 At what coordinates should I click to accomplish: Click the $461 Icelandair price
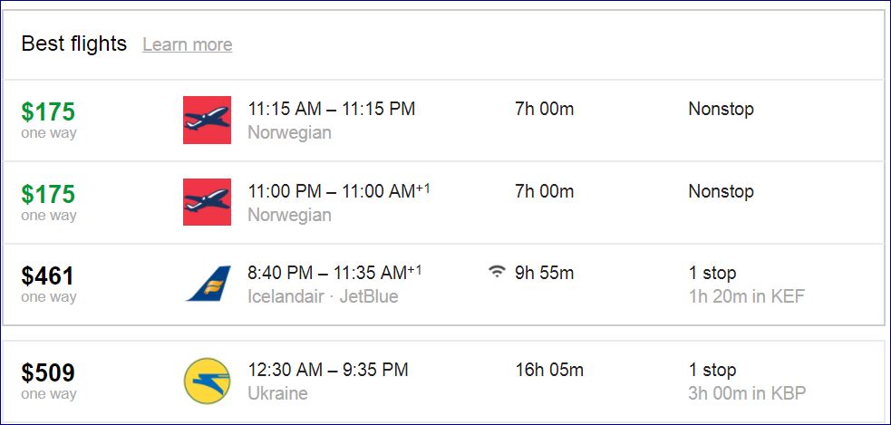pos(48,276)
